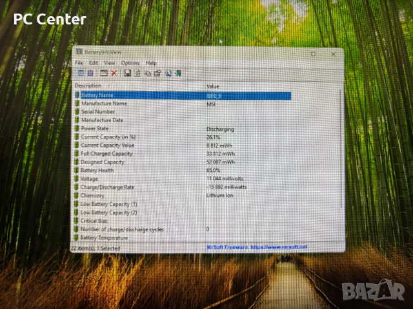413x309 pixels.
Task: Sort by the Description column header
Action: [x=90, y=86]
